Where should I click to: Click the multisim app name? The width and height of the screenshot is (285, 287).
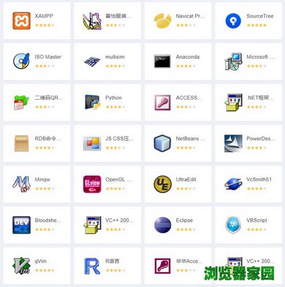(x=115, y=57)
